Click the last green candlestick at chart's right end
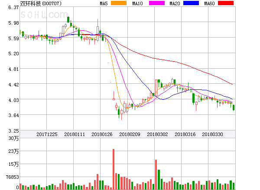 click(234, 108)
